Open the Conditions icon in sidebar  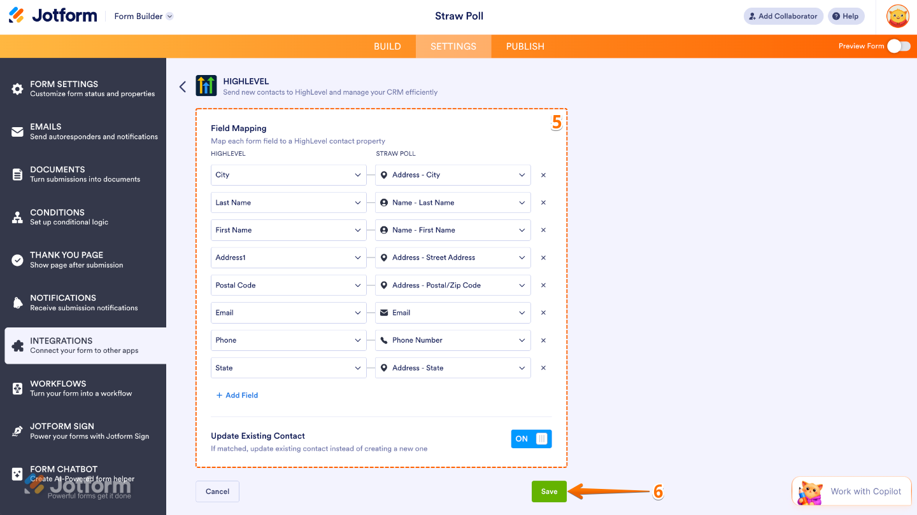coord(17,216)
